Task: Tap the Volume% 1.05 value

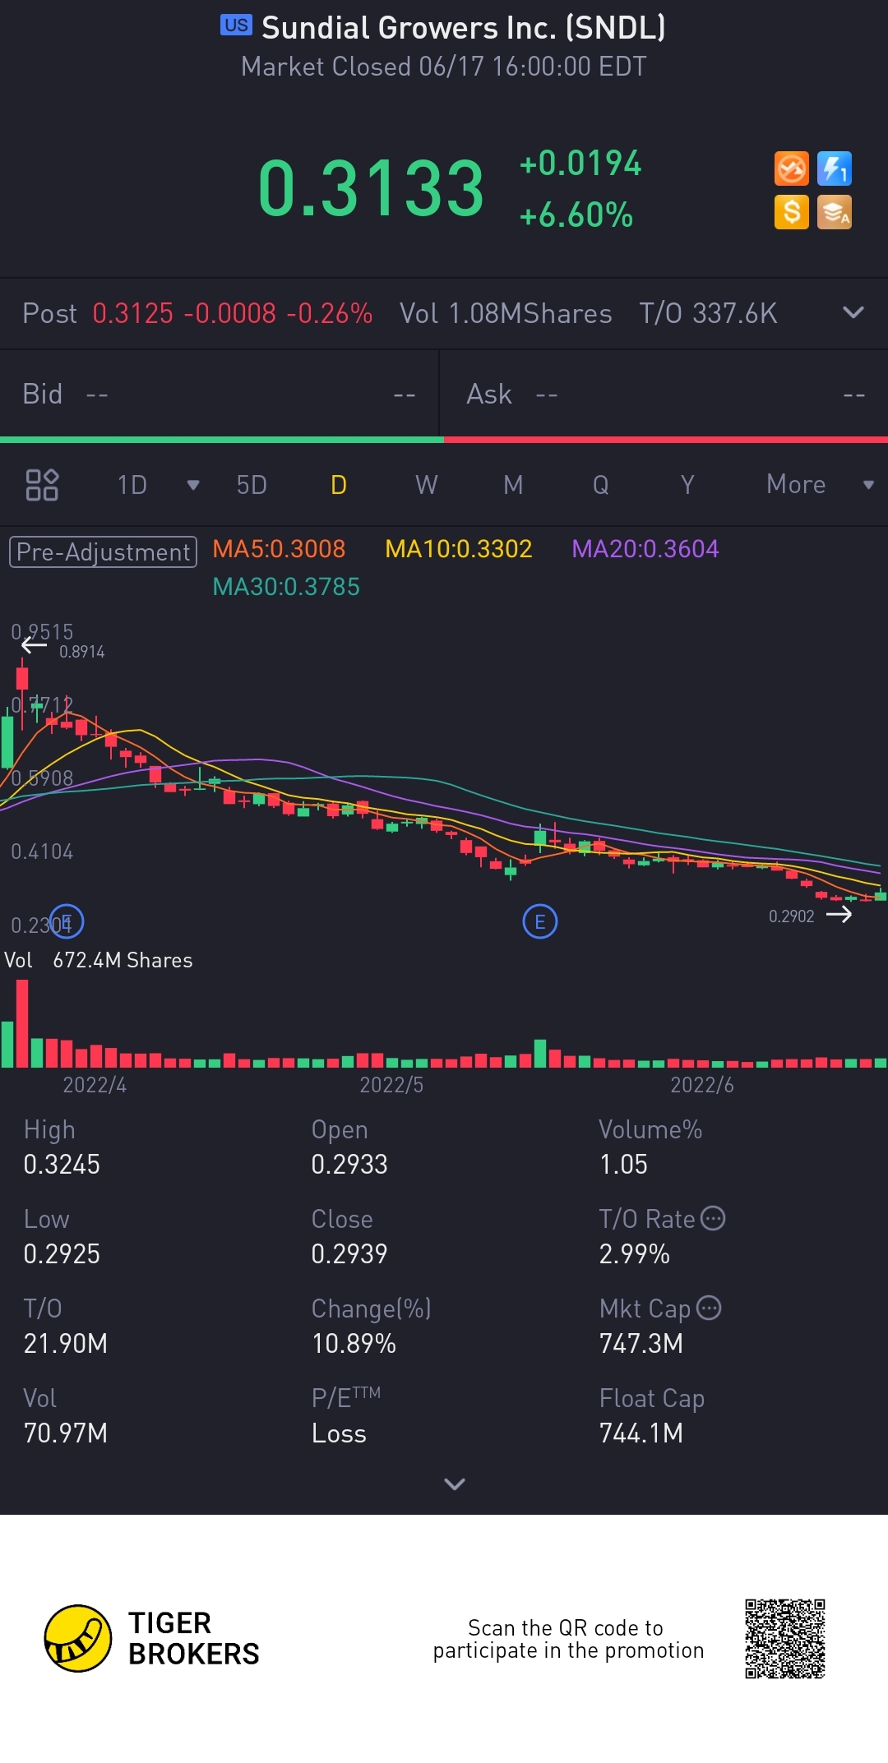Action: (x=623, y=1165)
